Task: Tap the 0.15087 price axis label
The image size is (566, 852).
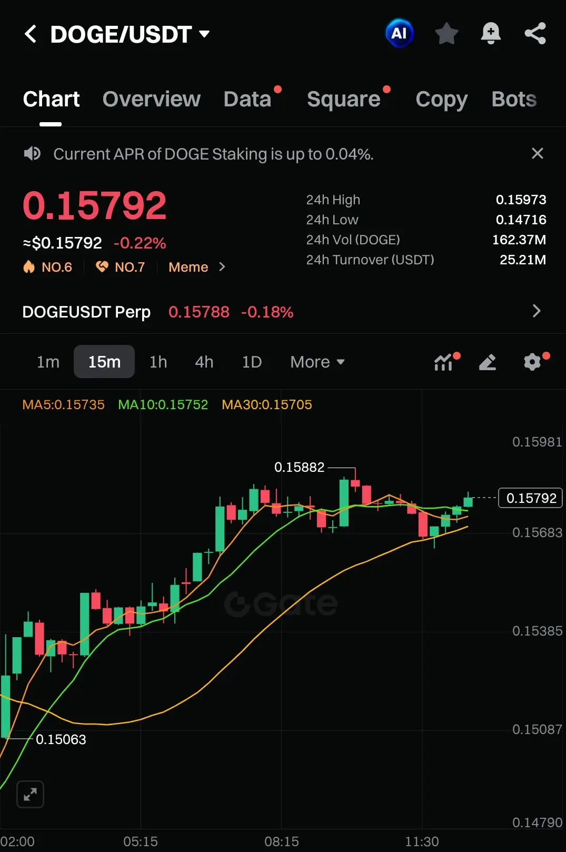Action: click(x=537, y=729)
